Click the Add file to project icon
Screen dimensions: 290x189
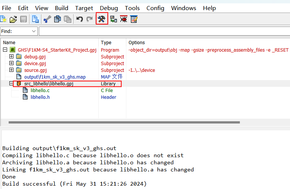click(x=36, y=19)
